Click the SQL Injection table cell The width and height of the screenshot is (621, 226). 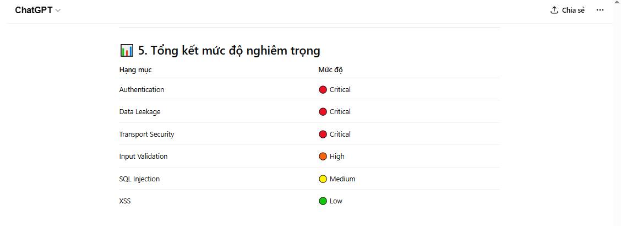tap(139, 179)
